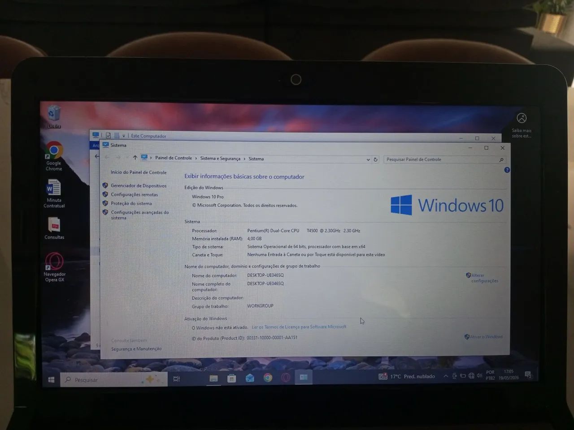Open Configurações remotas
The image size is (574, 430).
135,195
